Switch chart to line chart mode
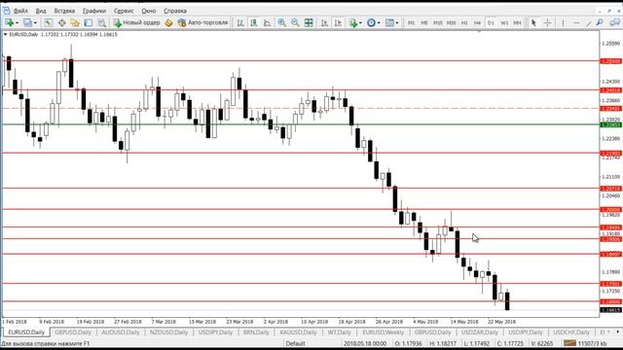This screenshot has height=350, width=623. (267, 22)
